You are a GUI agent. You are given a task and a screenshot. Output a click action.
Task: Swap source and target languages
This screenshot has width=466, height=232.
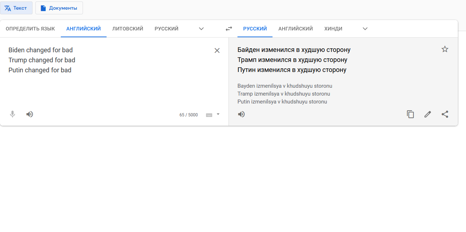tap(229, 29)
